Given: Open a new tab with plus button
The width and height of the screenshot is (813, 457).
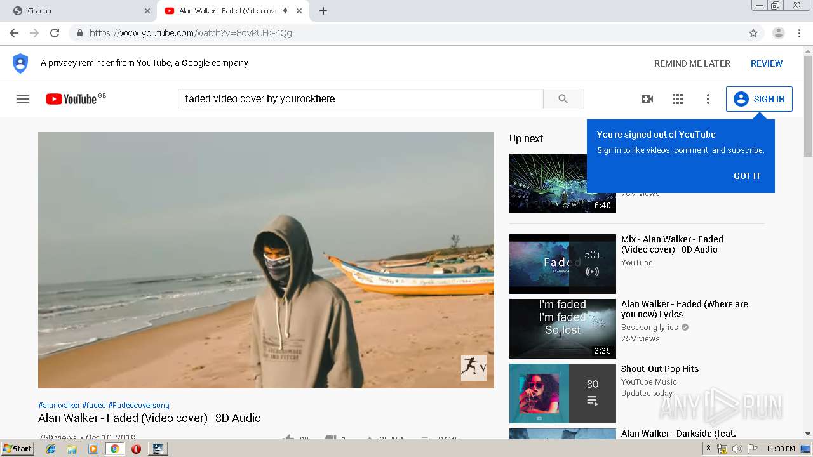Looking at the screenshot, I should (x=323, y=11).
